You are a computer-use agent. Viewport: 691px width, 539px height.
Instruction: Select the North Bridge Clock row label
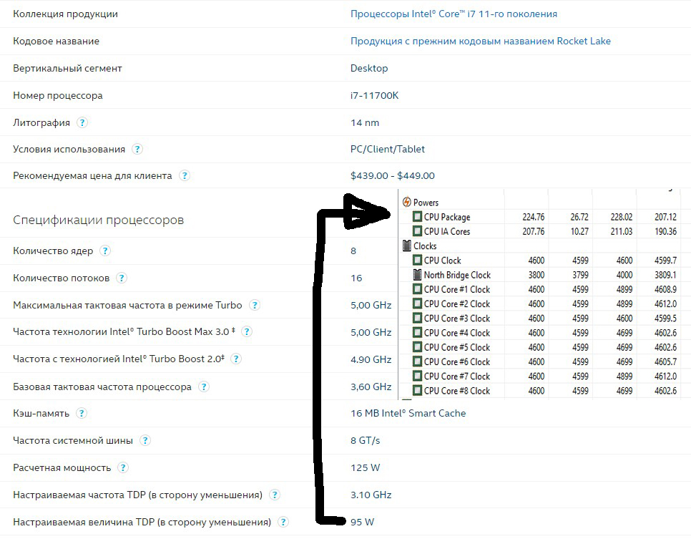click(x=457, y=275)
